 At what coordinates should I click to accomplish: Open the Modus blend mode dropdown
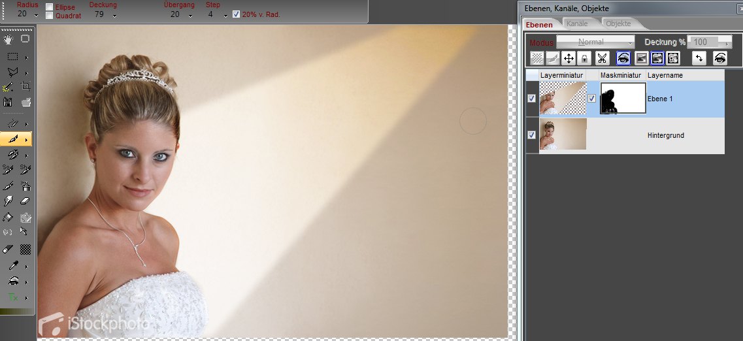pos(595,42)
